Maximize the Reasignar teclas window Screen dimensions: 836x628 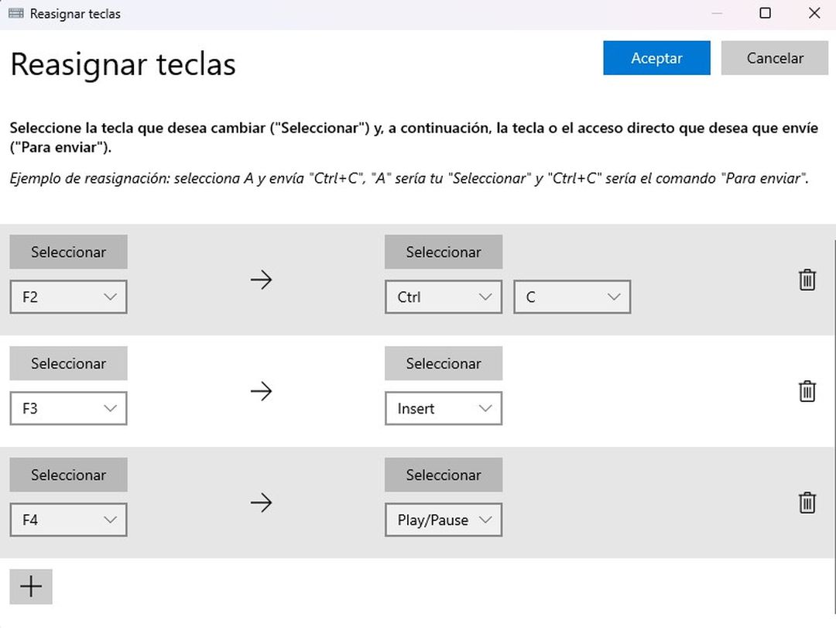coord(765,13)
